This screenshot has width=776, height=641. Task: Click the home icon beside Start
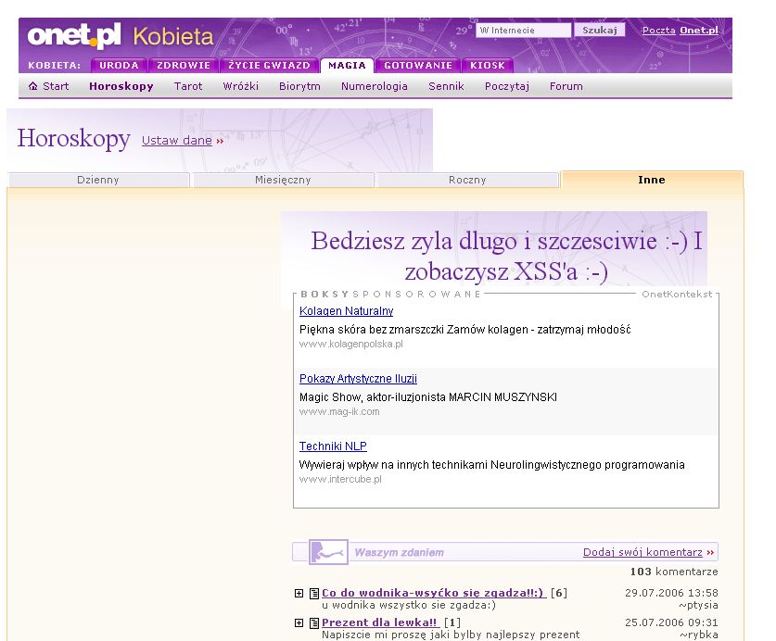pos(33,86)
